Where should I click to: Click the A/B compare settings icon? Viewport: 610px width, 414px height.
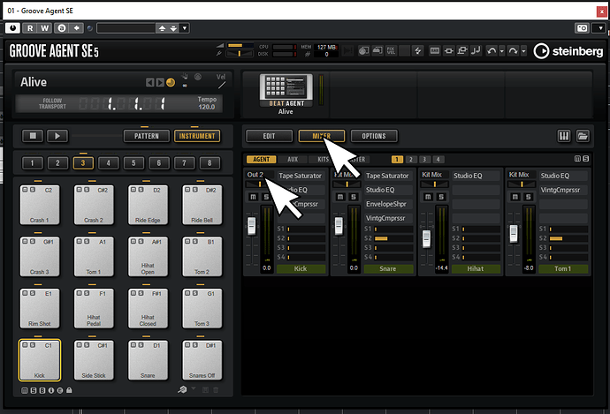62,28
